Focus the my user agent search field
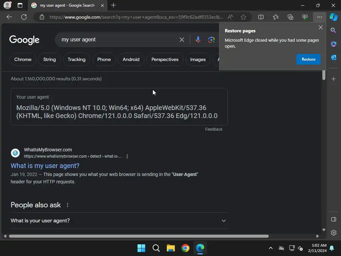 [x=118, y=40]
